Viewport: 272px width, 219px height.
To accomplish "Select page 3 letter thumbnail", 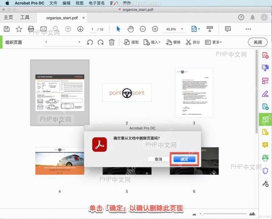I will 194,93.
